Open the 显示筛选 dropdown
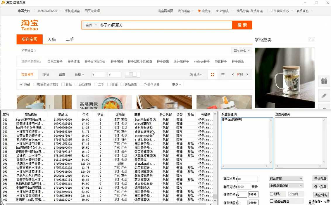 pyautogui.click(x=242, y=51)
